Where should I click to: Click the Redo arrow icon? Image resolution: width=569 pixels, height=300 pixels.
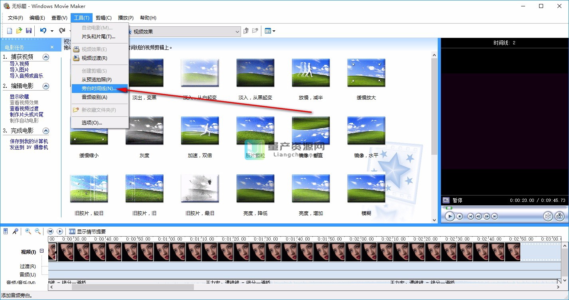coord(62,31)
